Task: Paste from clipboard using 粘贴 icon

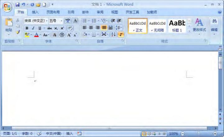Action: coord(9,22)
